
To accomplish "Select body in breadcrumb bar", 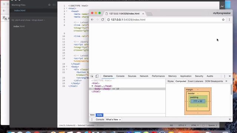I will click(100, 115).
